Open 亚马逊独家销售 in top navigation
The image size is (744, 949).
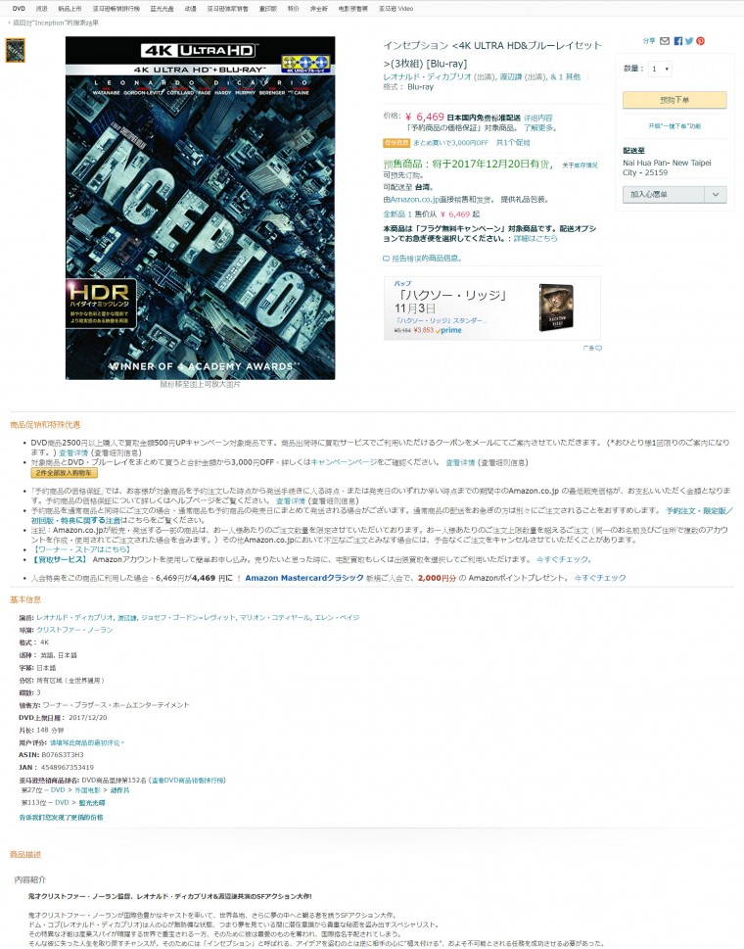pos(227,9)
